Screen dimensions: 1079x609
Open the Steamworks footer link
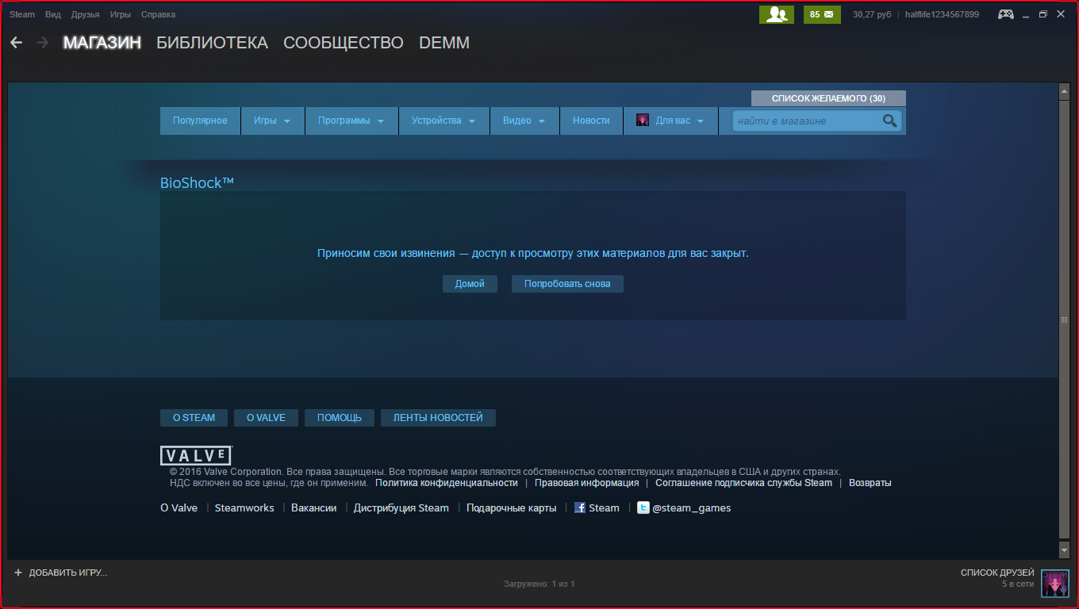point(244,508)
